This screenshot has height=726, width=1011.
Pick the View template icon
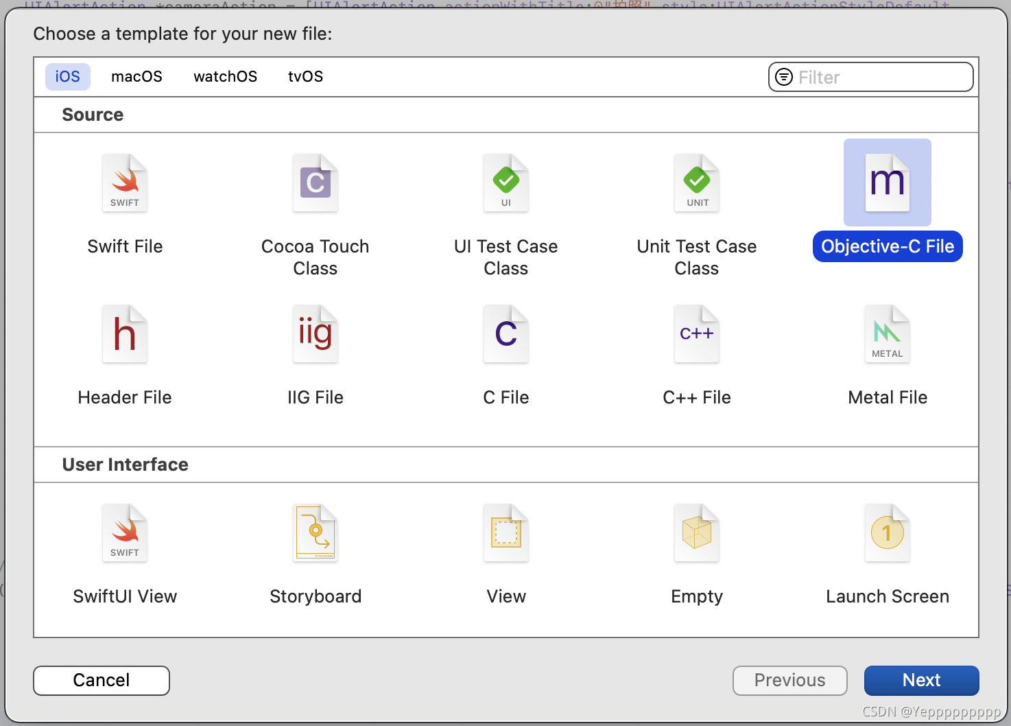506,532
